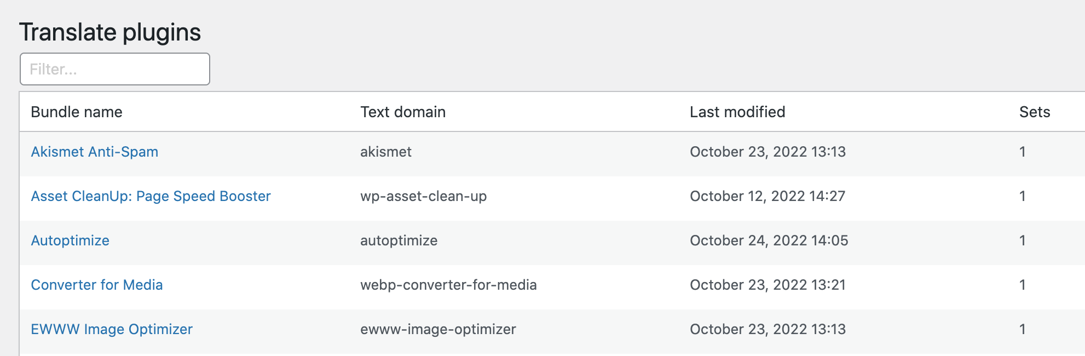Sort by Text domain column header
The width and height of the screenshot is (1085, 356).
(x=403, y=112)
